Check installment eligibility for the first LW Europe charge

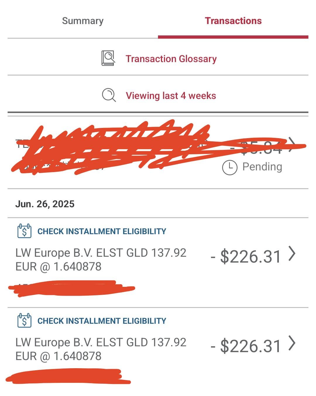(102, 232)
